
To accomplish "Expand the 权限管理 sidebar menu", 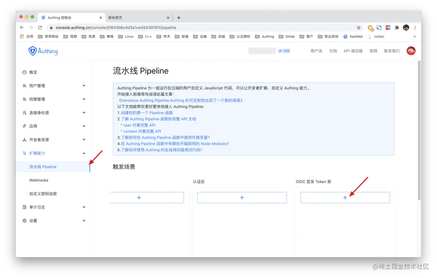I will click(x=53, y=99).
